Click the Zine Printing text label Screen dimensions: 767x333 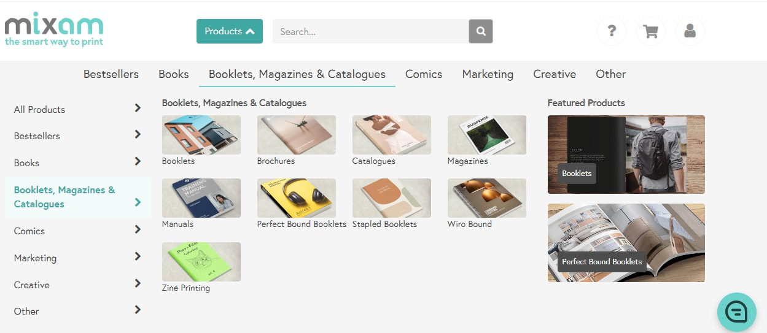coord(186,288)
